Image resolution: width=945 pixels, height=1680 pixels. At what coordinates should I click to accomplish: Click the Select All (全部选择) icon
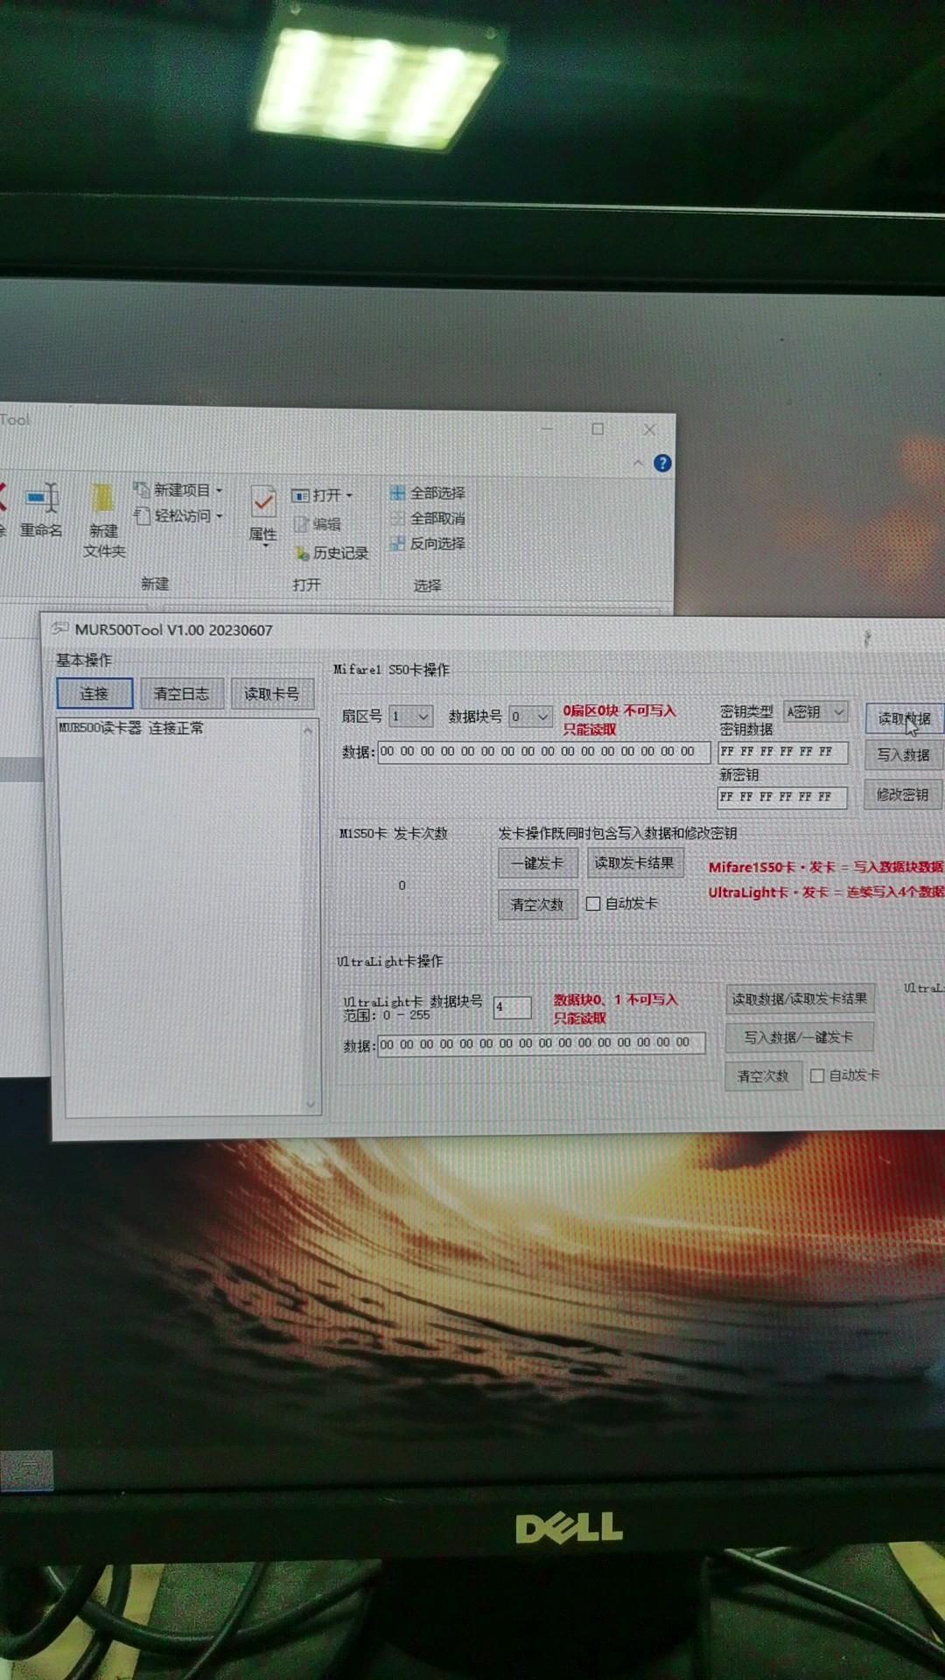point(397,493)
